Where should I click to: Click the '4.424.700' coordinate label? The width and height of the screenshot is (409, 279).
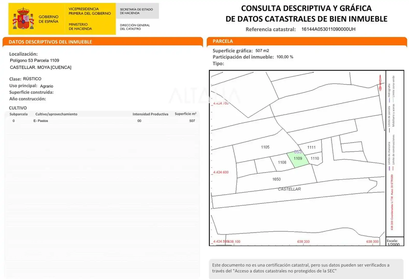[x=221, y=103]
